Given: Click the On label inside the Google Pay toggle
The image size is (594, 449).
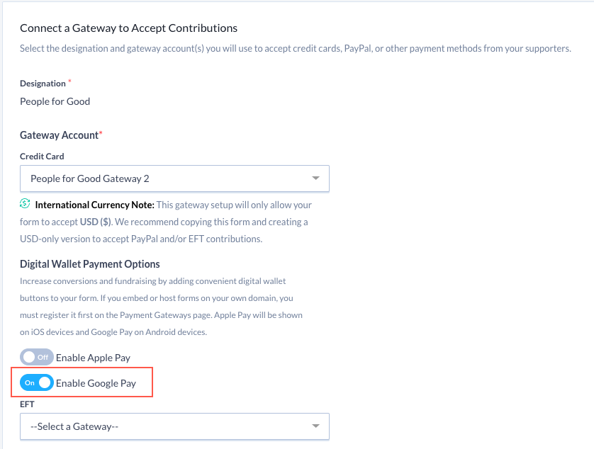Looking at the screenshot, I should coord(30,382).
